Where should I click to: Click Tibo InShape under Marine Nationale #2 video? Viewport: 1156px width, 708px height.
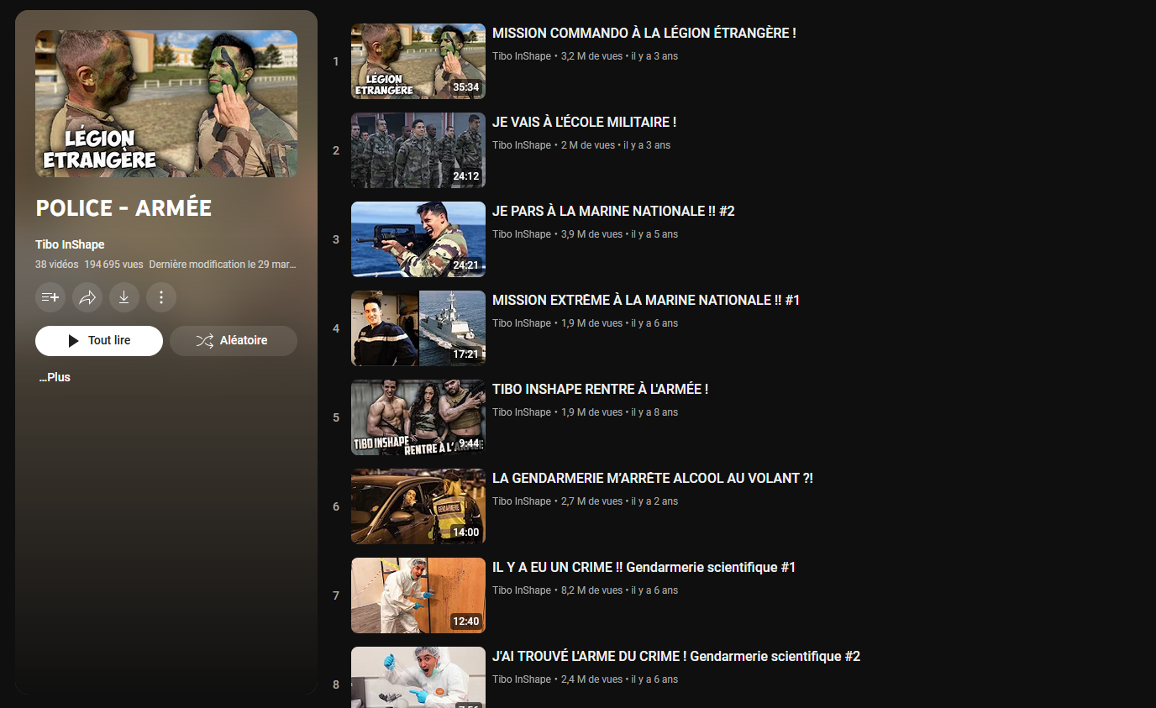pos(522,234)
